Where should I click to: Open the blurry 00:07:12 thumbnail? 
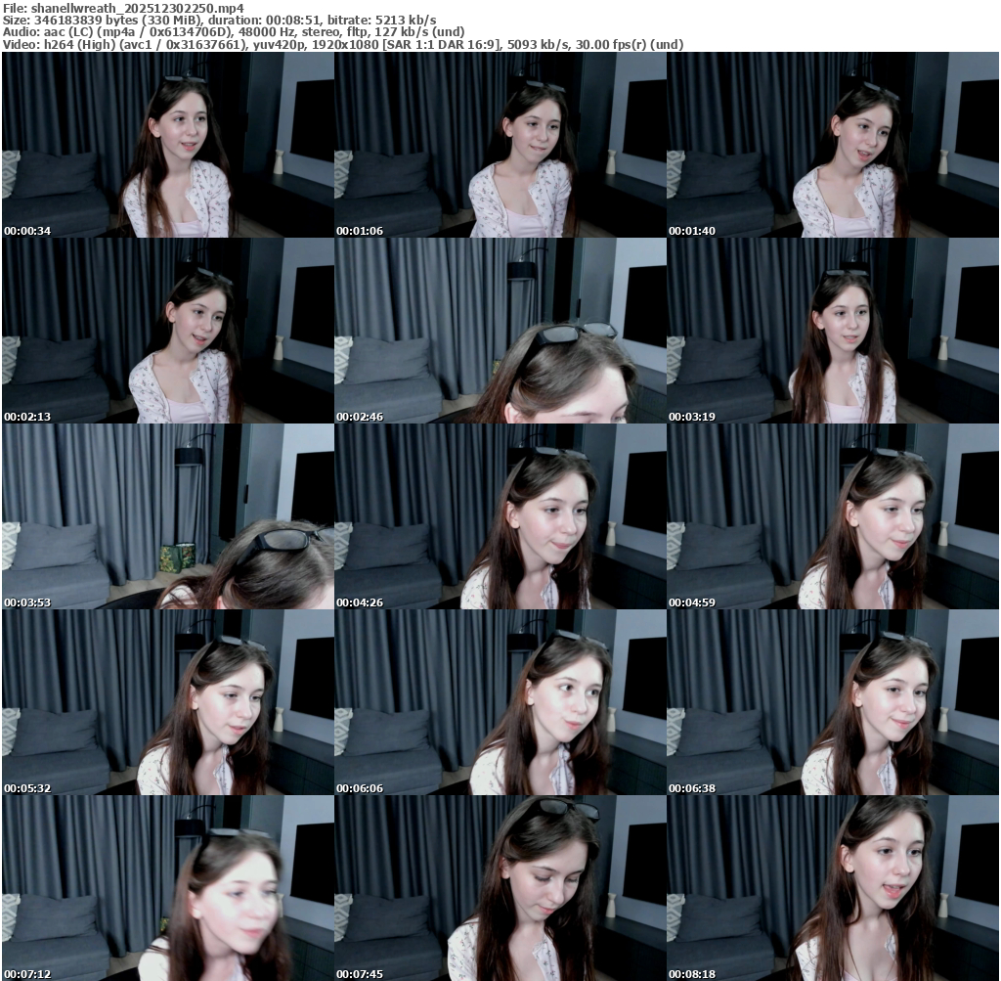pos(167,888)
